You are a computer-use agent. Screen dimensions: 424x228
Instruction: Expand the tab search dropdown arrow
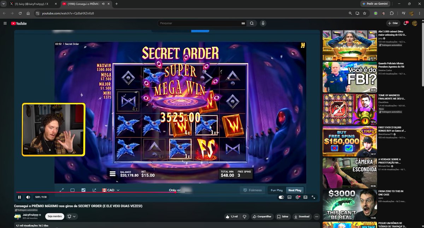[x=3, y=4]
